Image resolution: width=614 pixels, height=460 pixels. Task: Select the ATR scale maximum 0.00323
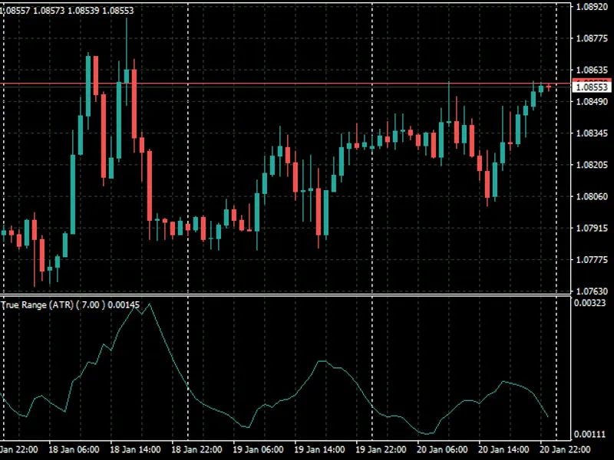589,303
